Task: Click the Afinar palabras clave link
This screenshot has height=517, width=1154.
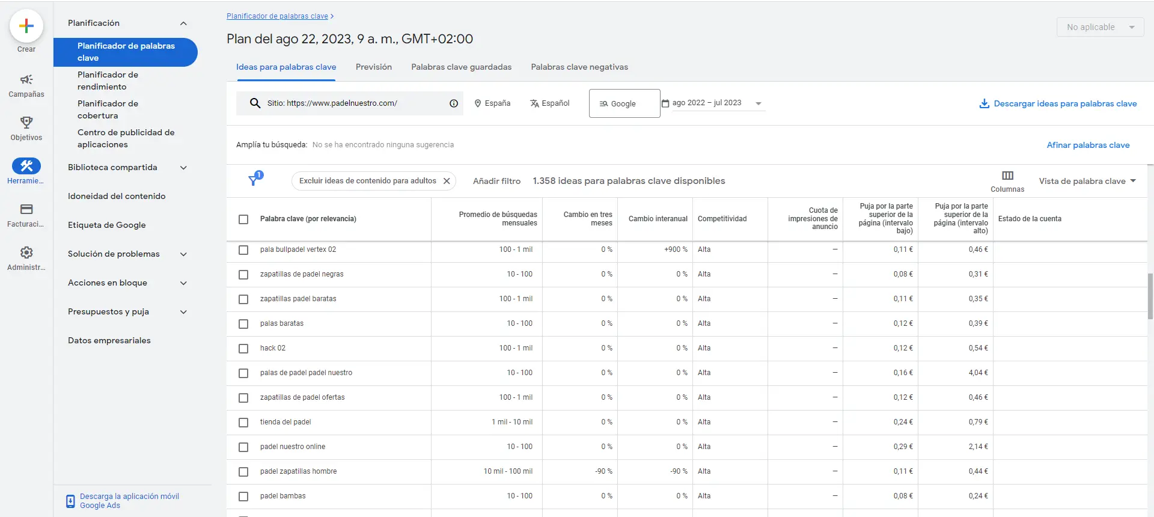Action: coord(1088,145)
